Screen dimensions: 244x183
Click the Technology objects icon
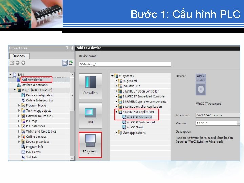(x=23, y=110)
